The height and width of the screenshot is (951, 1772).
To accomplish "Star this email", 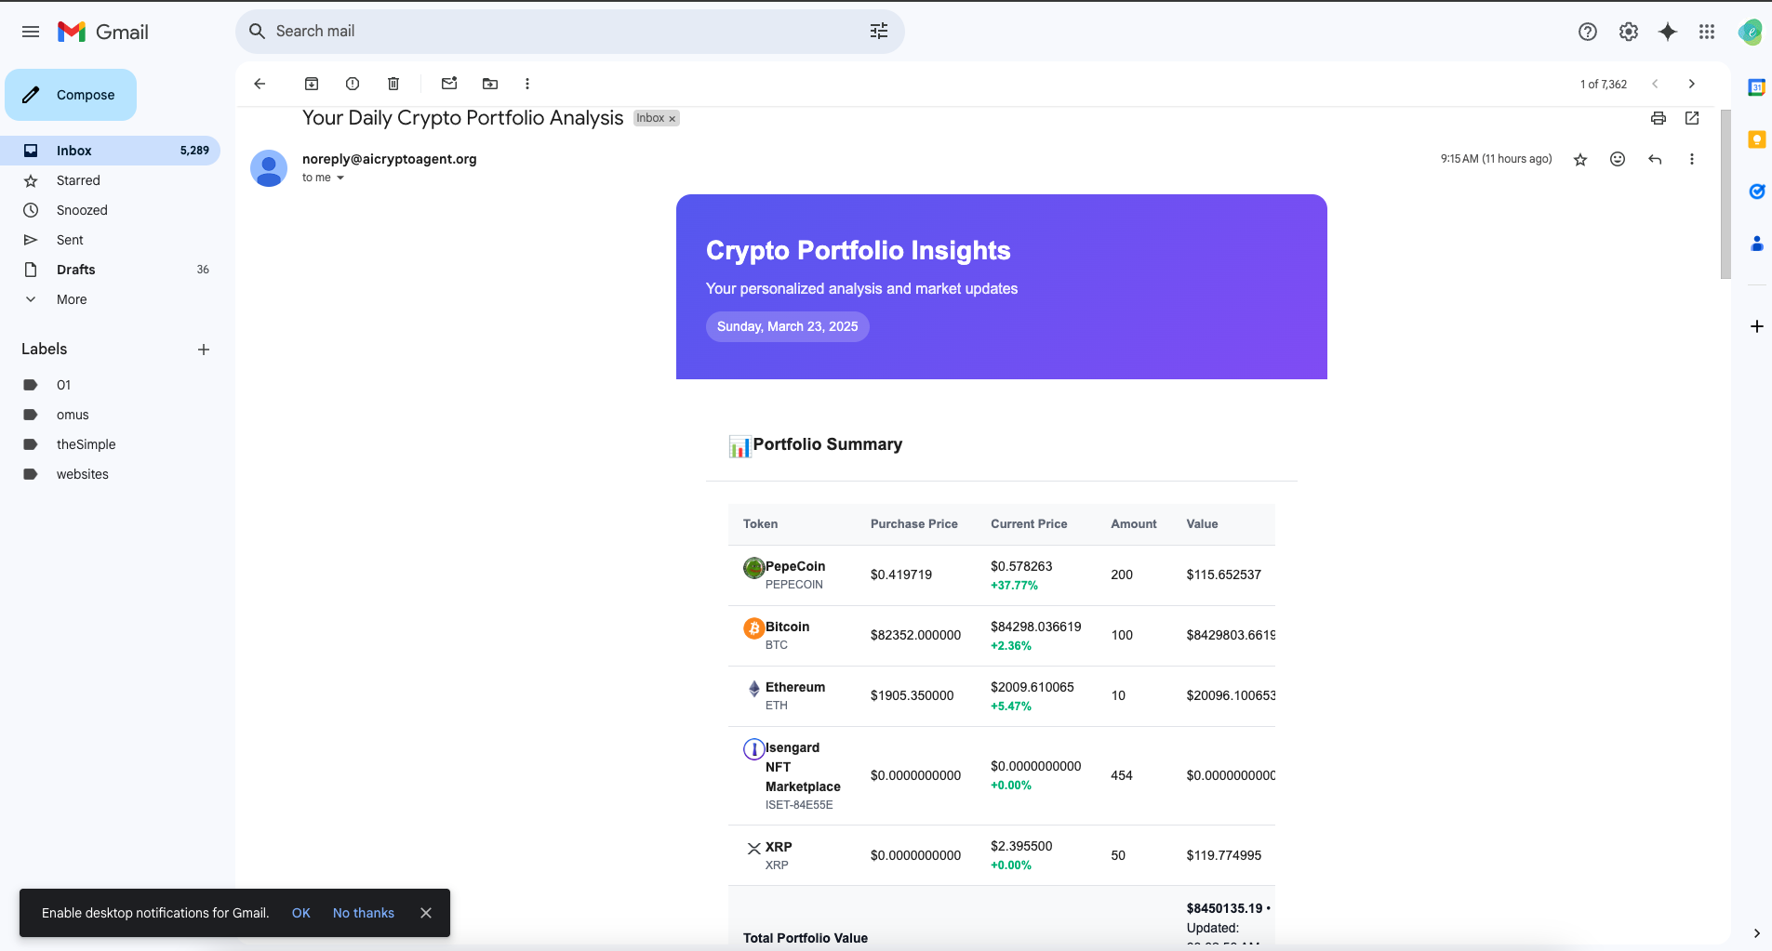I will point(1580,159).
